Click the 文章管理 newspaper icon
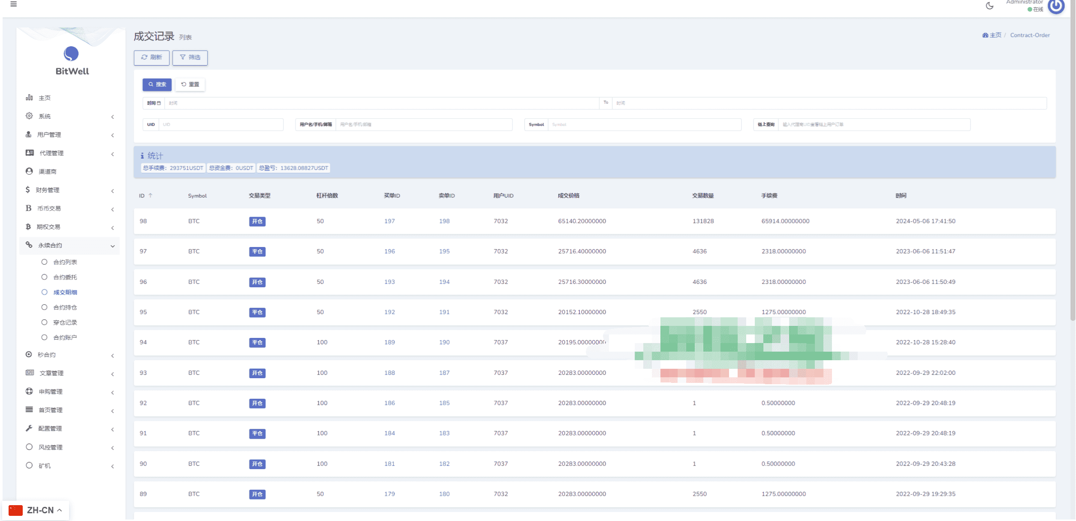 coord(30,373)
